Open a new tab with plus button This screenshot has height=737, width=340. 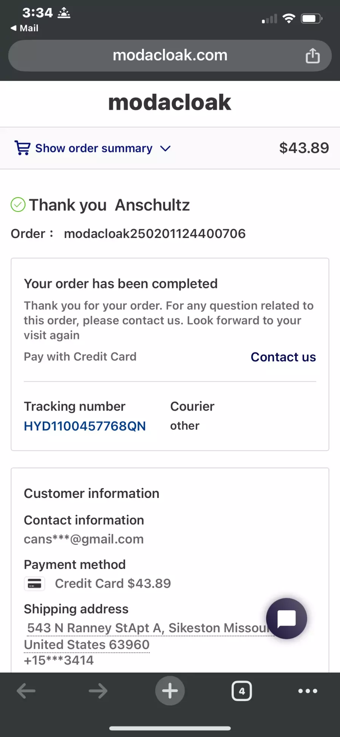click(170, 691)
